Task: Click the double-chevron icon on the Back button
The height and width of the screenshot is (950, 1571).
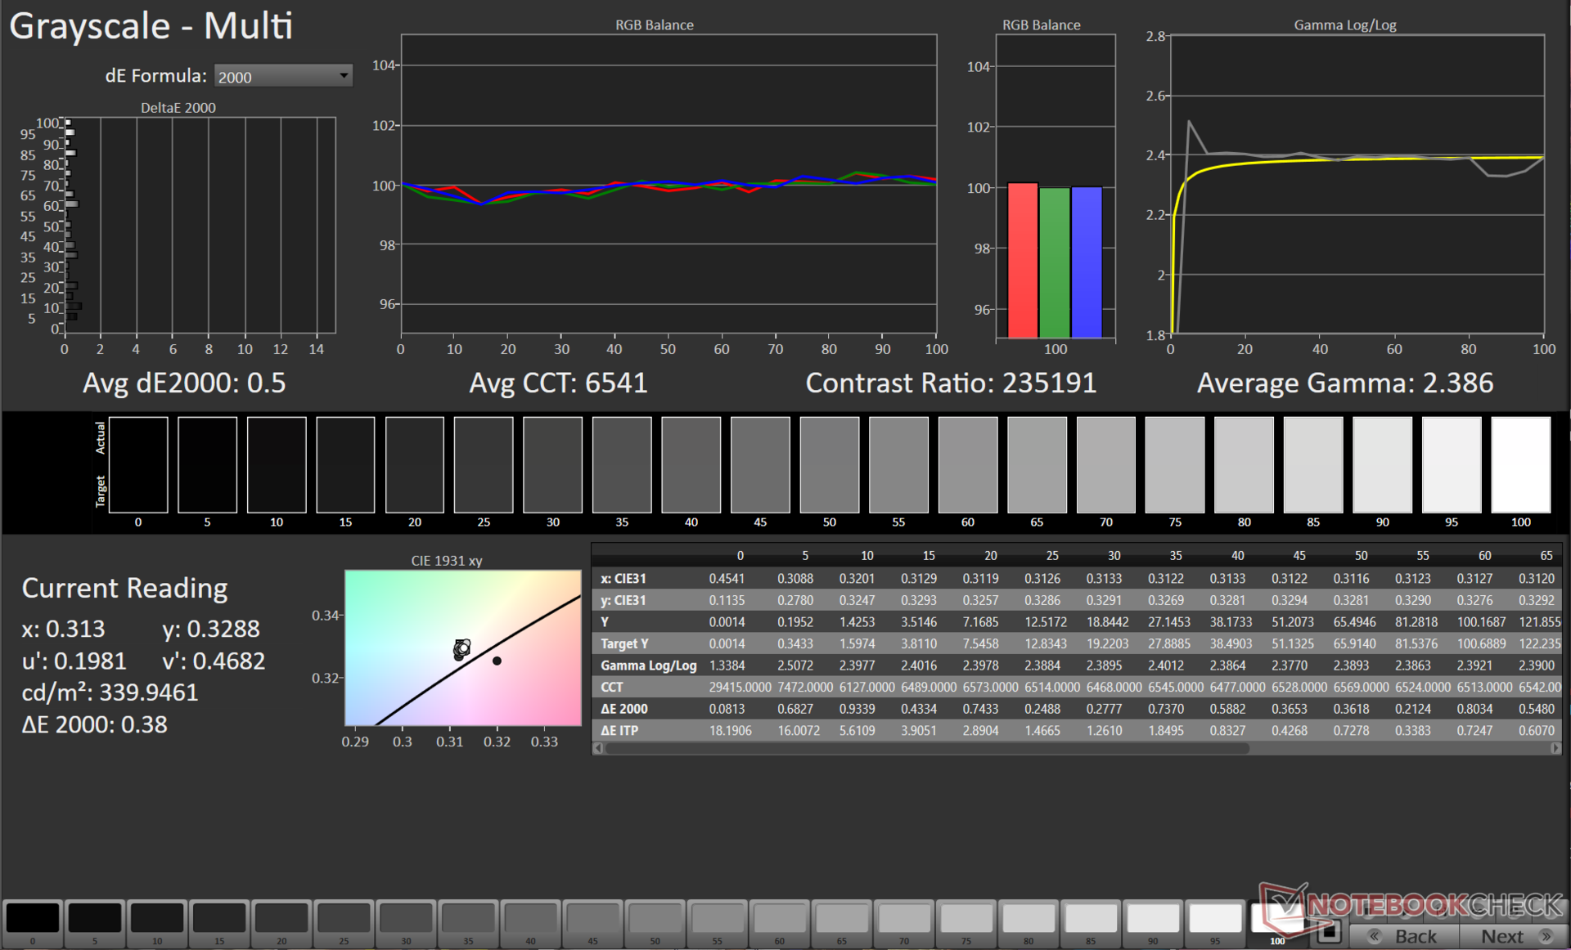Action: point(1375,936)
